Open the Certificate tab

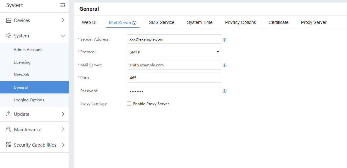pyautogui.click(x=278, y=22)
